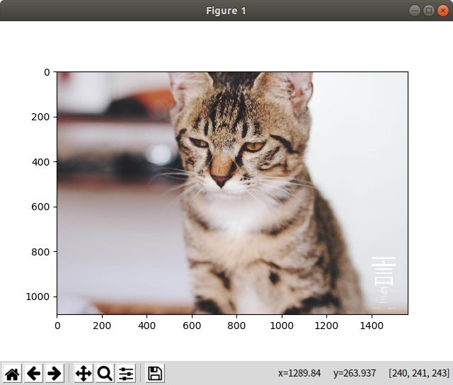Click the x-axis tick label 1200
The height and width of the screenshot is (385, 453).
click(x=326, y=326)
